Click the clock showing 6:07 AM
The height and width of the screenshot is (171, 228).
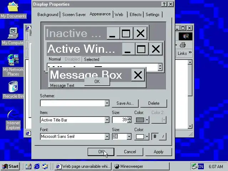point(216,166)
